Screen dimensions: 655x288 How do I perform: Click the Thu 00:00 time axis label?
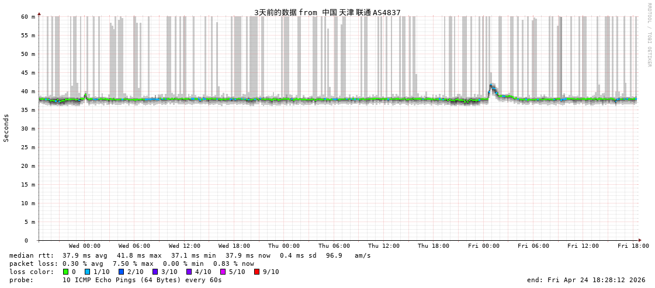tap(284, 246)
